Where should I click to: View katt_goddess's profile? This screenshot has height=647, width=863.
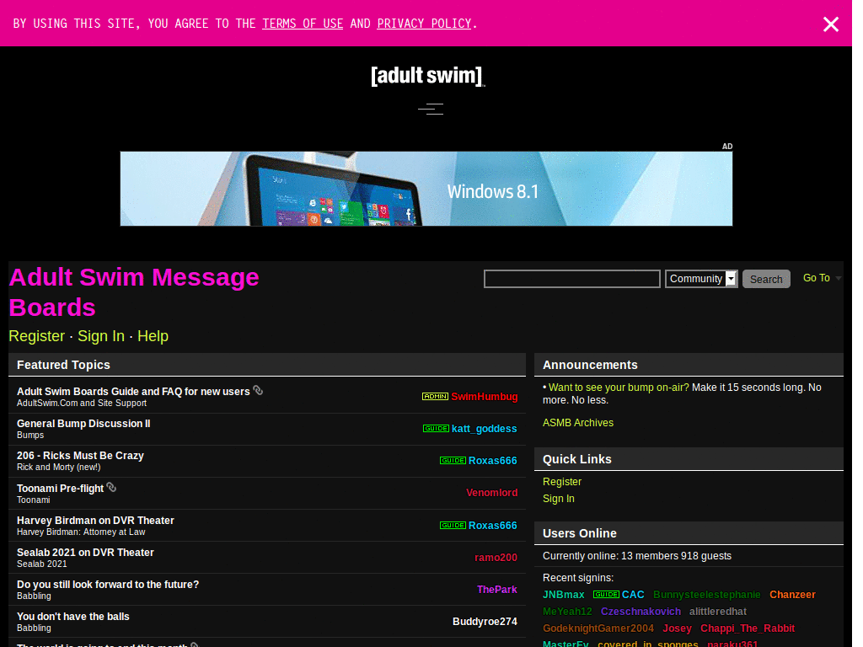[485, 429]
